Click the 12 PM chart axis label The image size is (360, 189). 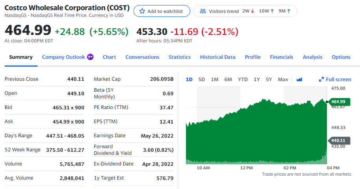(x=246, y=168)
